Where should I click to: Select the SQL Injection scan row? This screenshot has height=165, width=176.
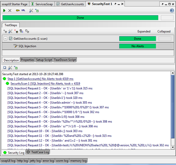point(27,46)
